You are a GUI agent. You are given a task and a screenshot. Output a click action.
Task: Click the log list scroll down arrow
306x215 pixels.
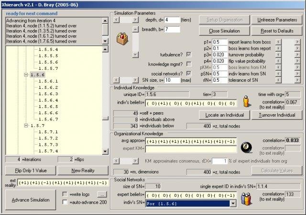[x=105, y=41]
